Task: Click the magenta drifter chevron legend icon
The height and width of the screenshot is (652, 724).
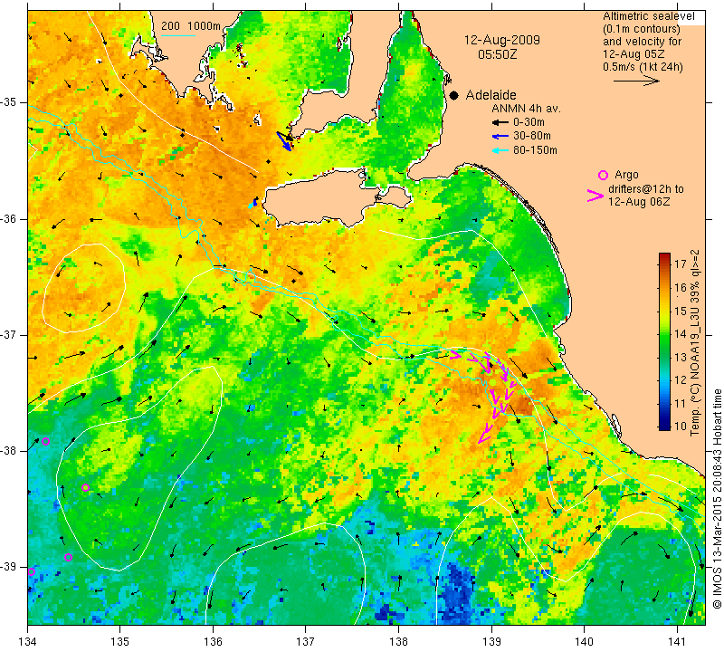Action: pos(595,196)
